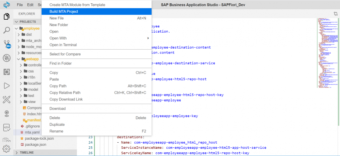Click line number 24 in editor gutter

(x=90, y=143)
